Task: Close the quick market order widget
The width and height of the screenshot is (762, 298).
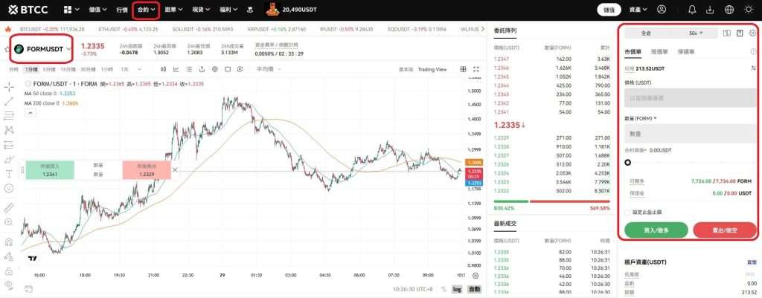Action: (x=175, y=170)
